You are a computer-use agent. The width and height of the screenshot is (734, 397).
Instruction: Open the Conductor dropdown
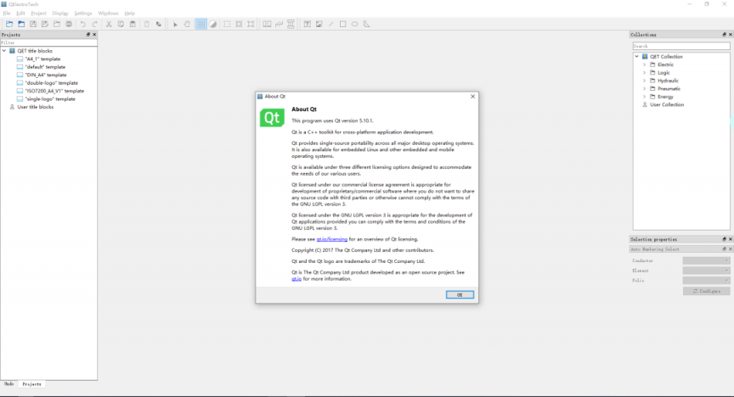pos(706,260)
